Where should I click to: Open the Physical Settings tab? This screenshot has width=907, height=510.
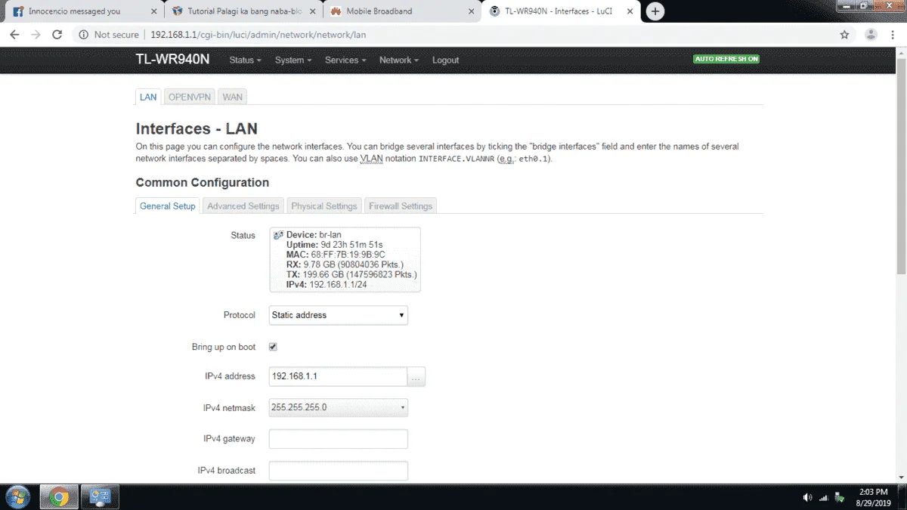323,206
